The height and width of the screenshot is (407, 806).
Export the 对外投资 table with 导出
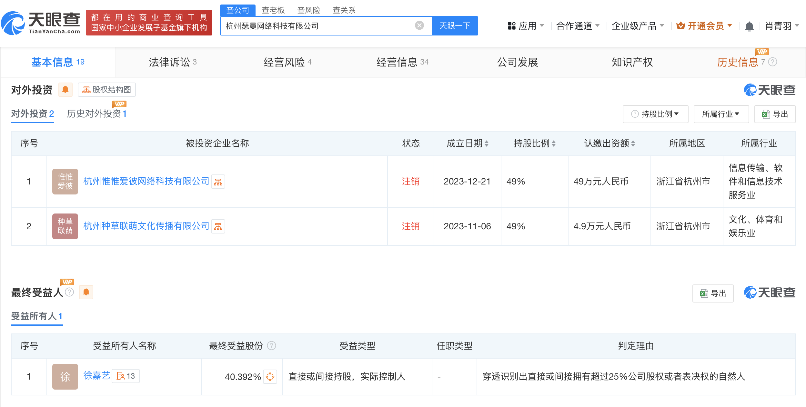pyautogui.click(x=775, y=114)
